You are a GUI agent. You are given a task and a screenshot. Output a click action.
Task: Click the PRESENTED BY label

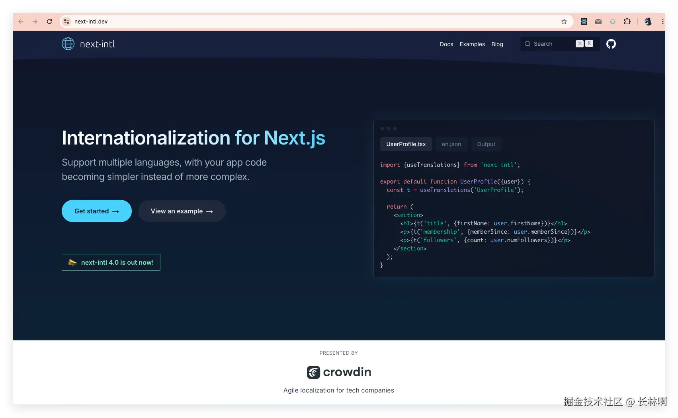coord(339,353)
